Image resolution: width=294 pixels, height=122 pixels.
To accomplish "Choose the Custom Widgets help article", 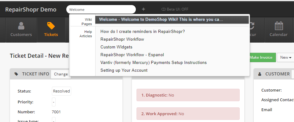I will click(x=117, y=47).
